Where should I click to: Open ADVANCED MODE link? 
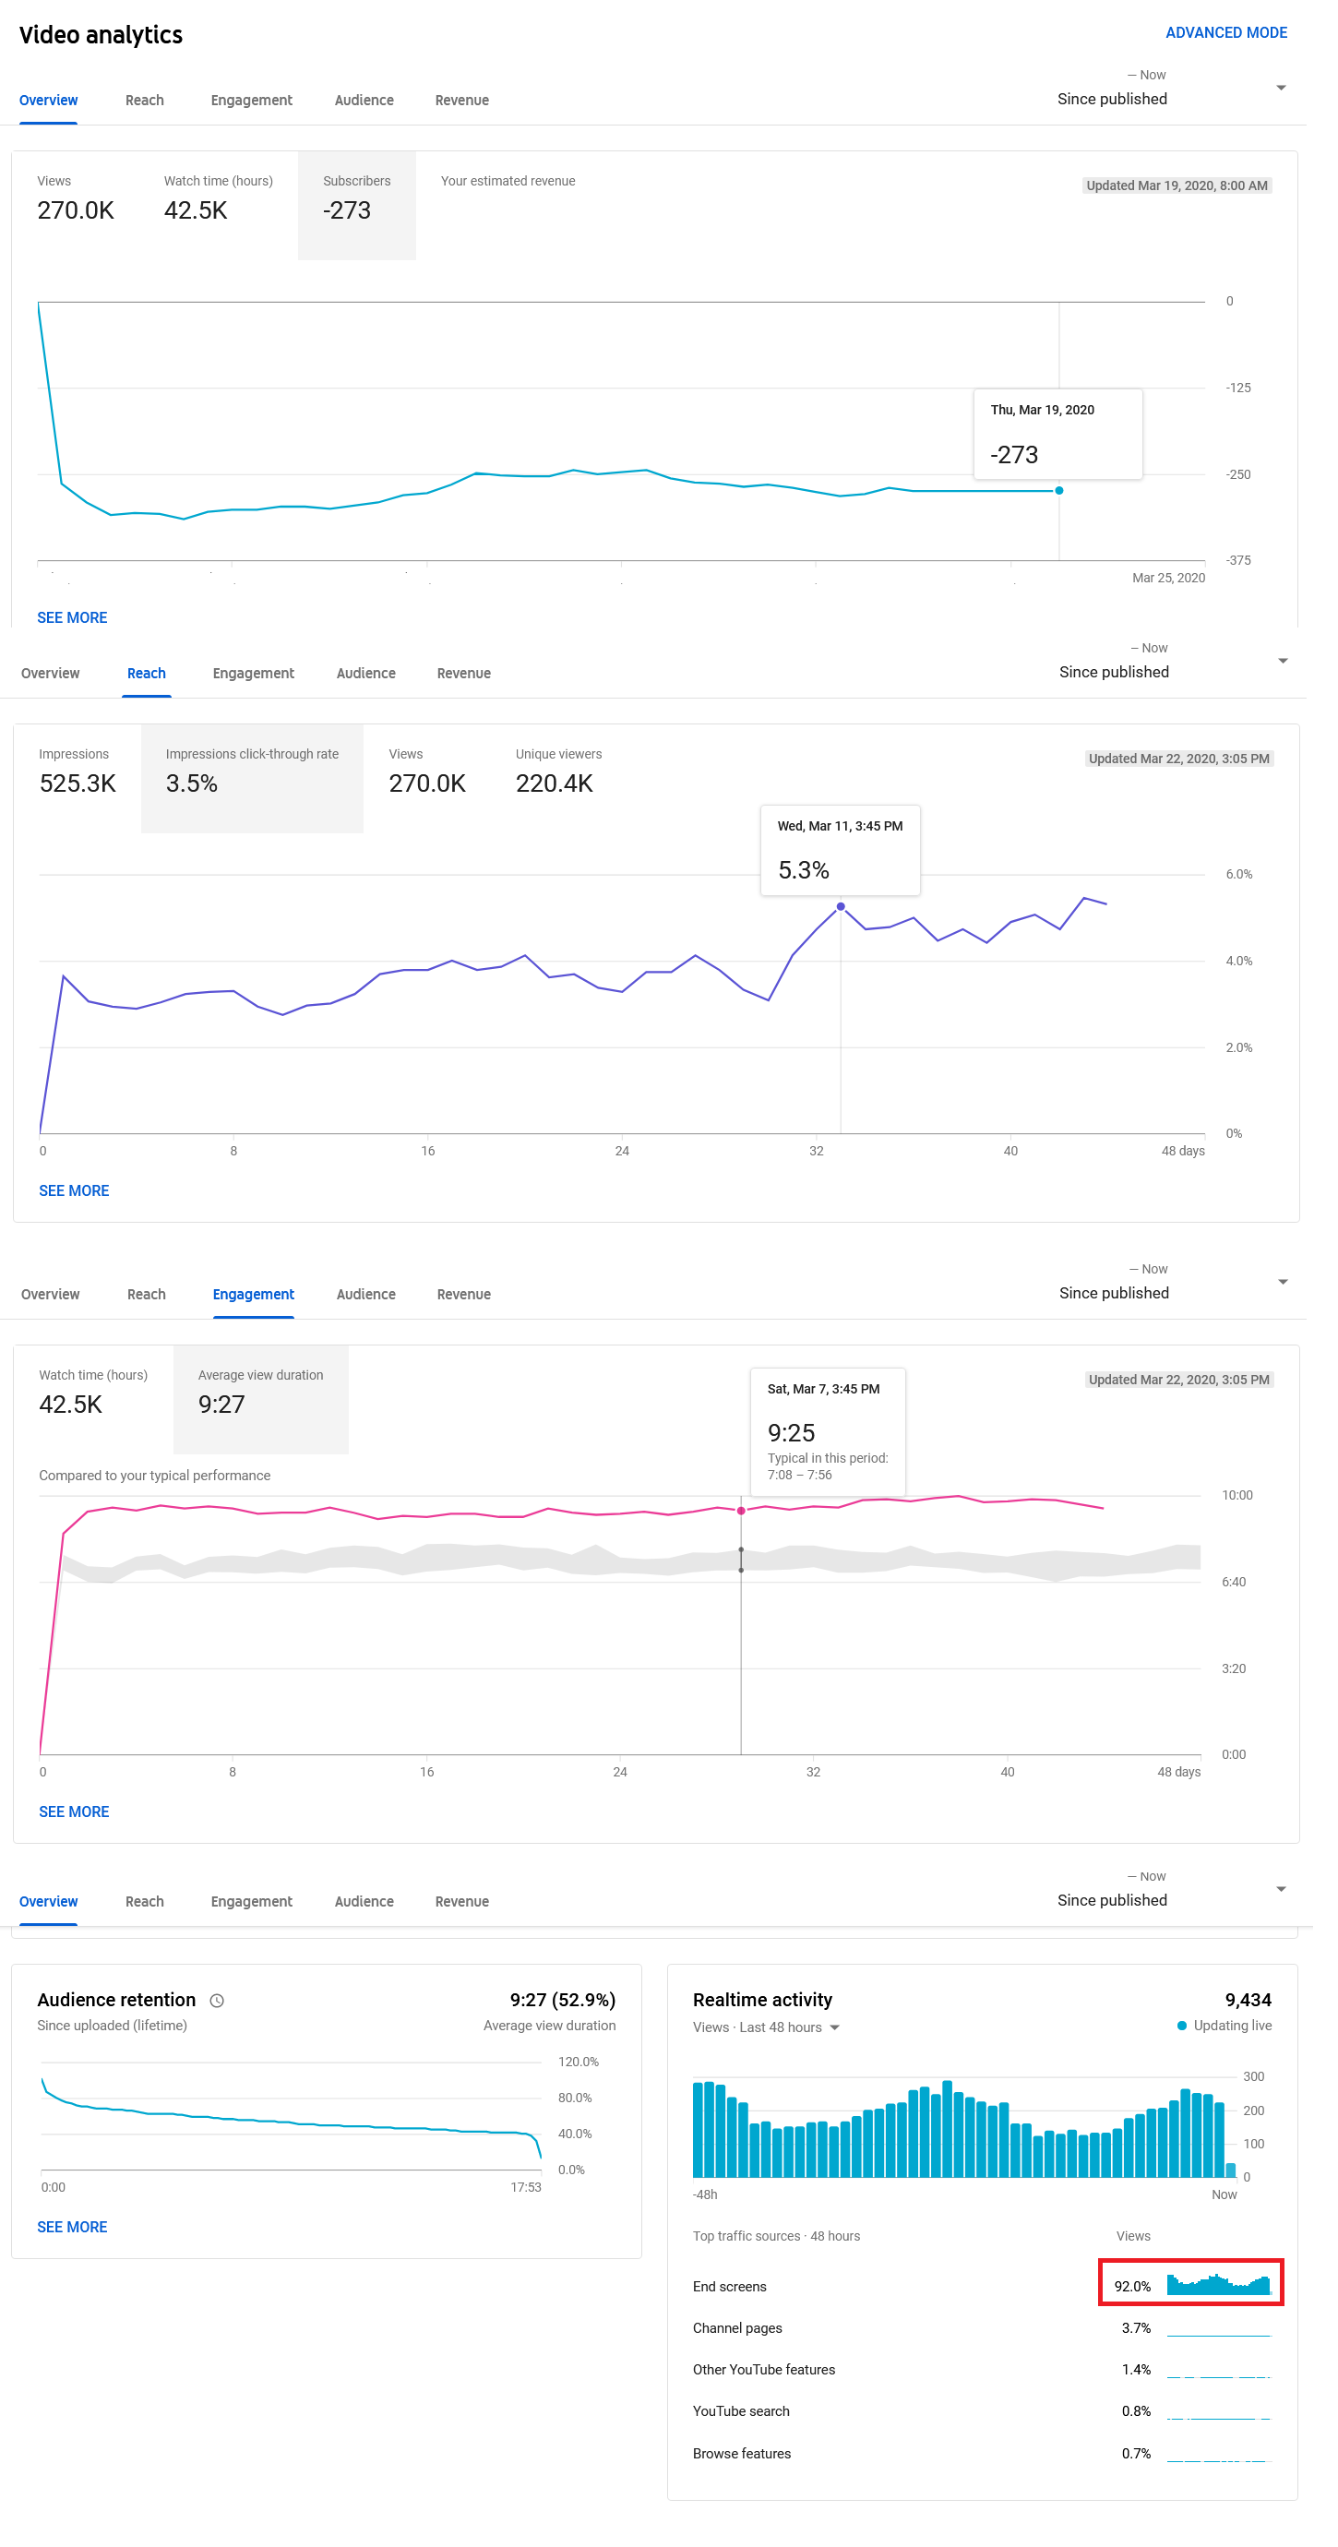[1225, 32]
